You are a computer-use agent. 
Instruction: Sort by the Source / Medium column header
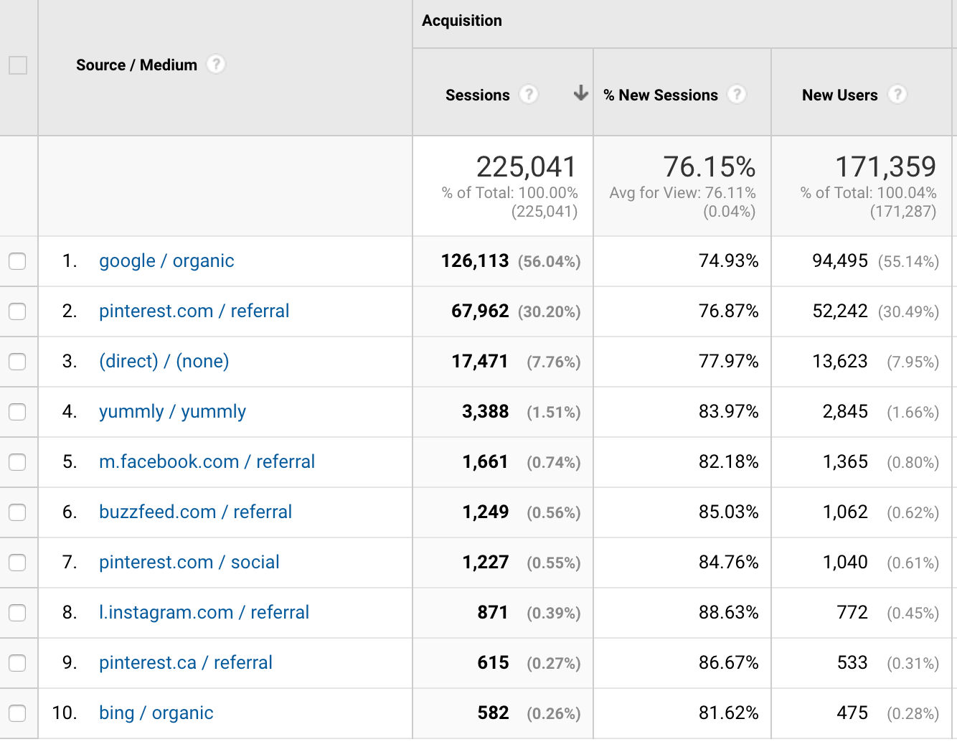coord(136,65)
